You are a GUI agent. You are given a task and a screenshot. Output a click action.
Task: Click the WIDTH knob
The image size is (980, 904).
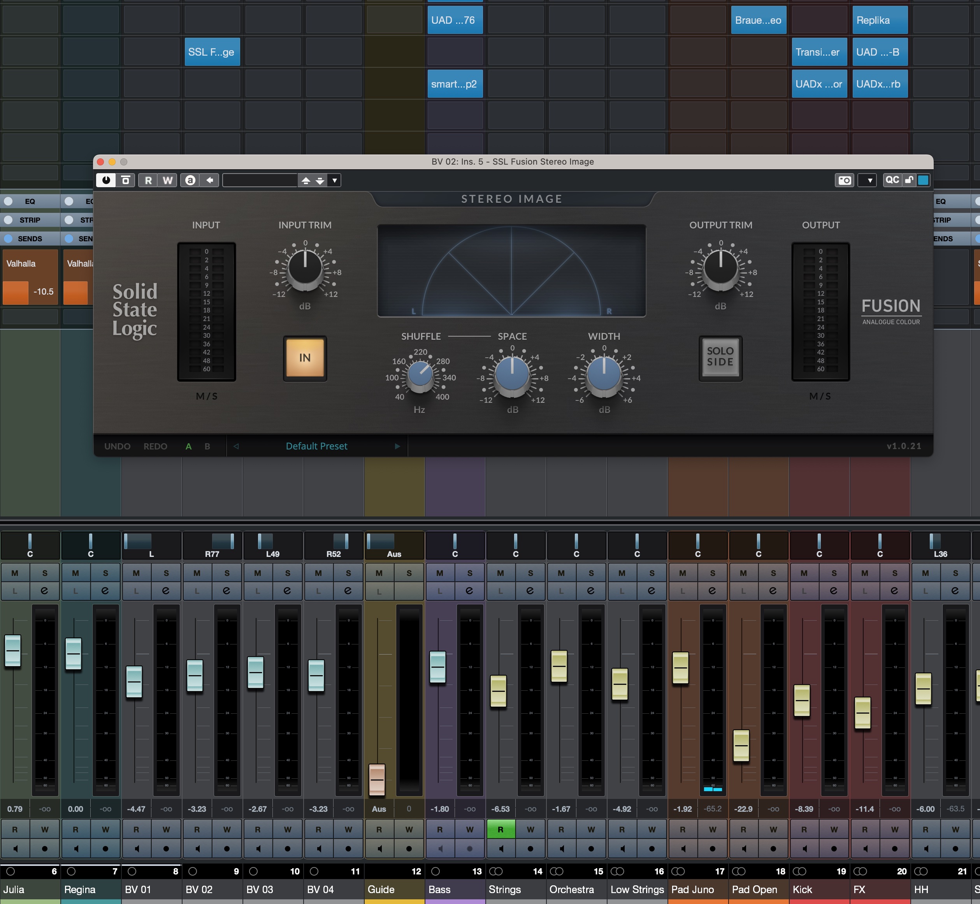[x=604, y=375]
